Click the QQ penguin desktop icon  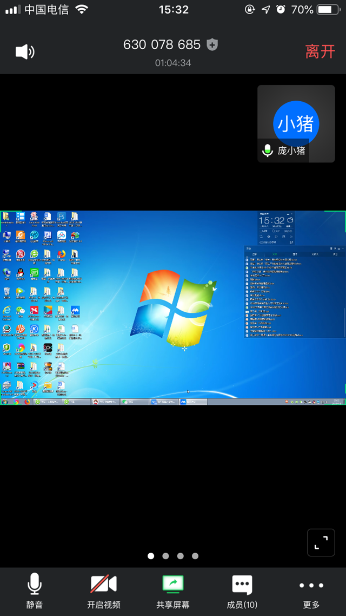tap(21, 273)
